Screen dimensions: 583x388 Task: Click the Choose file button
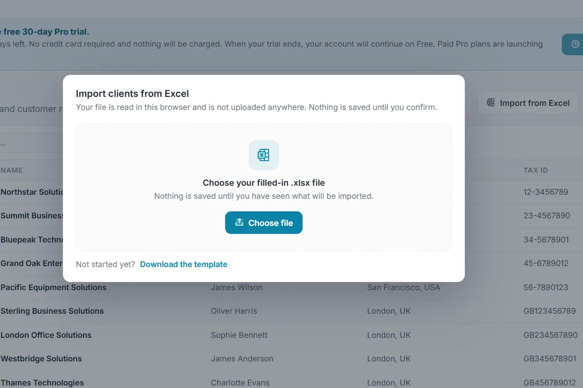pos(264,223)
